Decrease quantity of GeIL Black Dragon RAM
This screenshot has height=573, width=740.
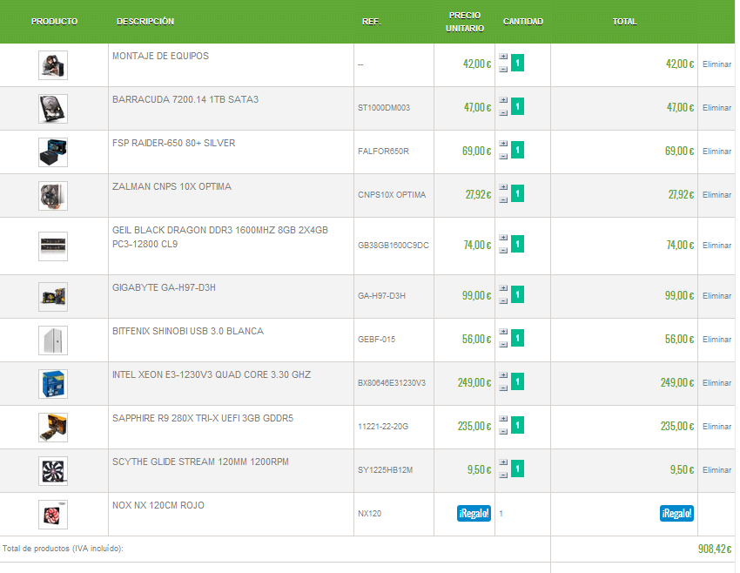[x=503, y=250]
